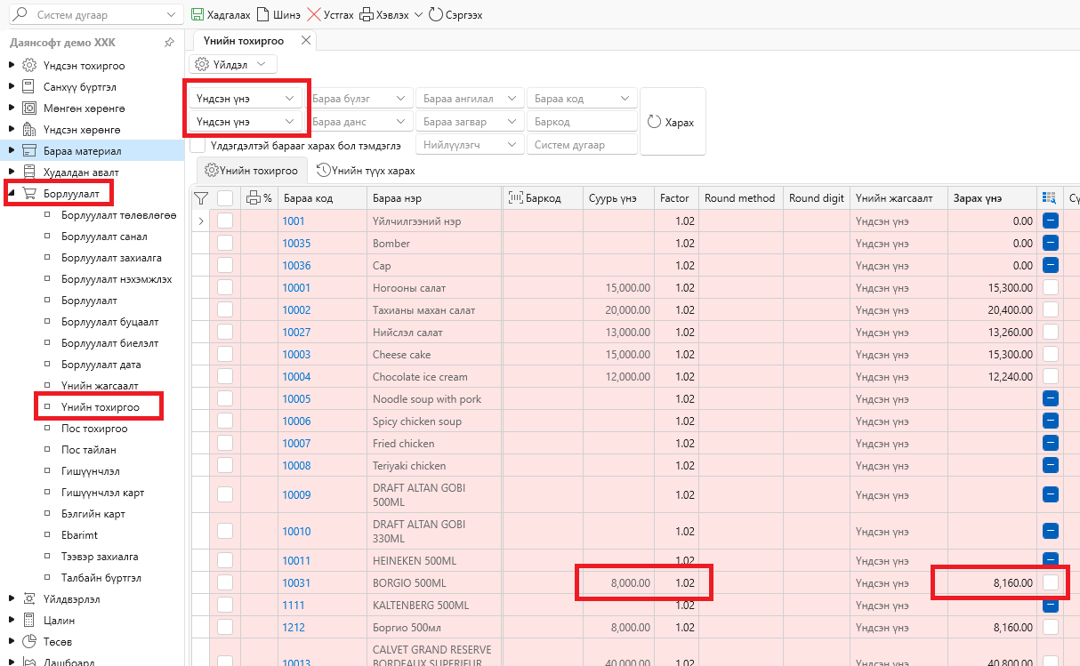This screenshot has height=666, width=1080.
Task: Toggle the header select-all checkbox
Action: tap(225, 198)
